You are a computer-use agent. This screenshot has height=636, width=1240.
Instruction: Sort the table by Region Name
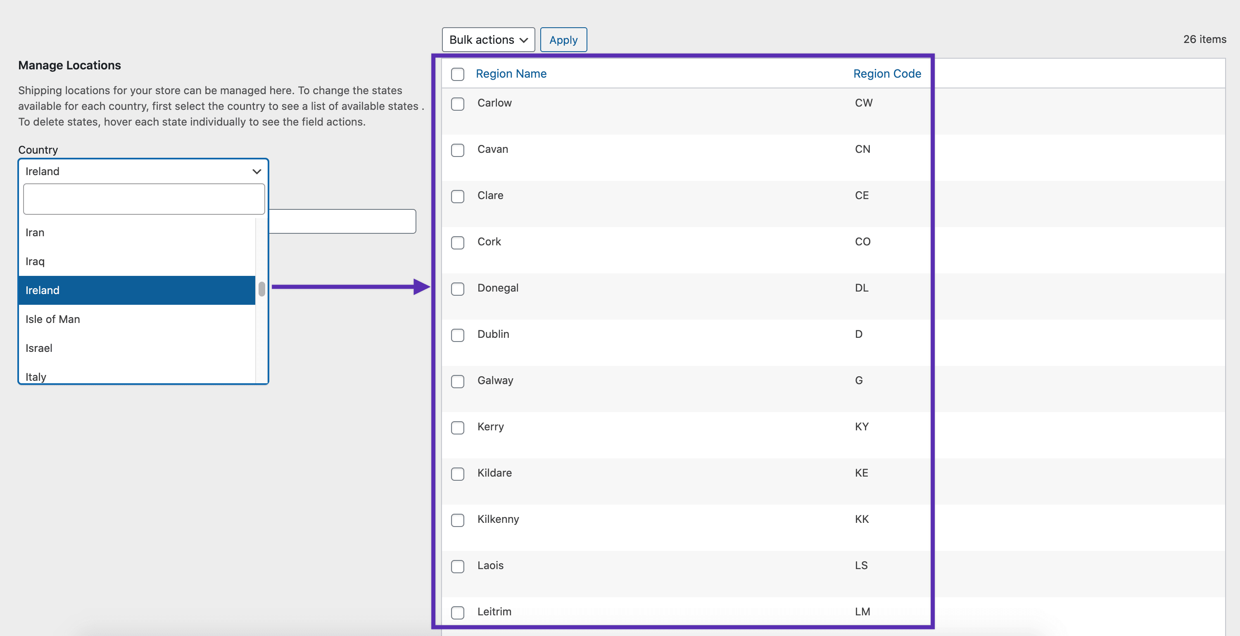pyautogui.click(x=511, y=74)
